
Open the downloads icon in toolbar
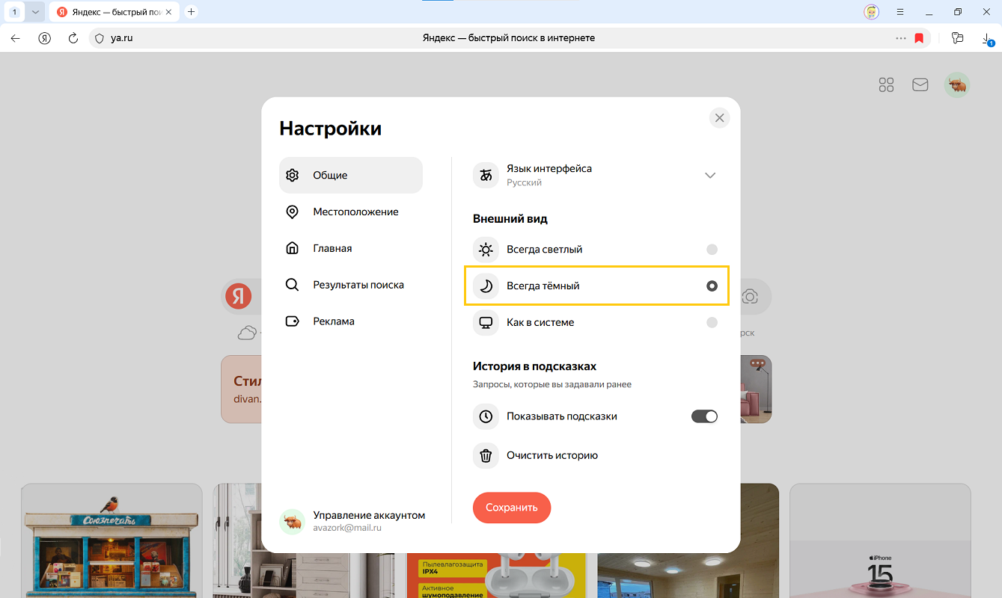tap(987, 39)
